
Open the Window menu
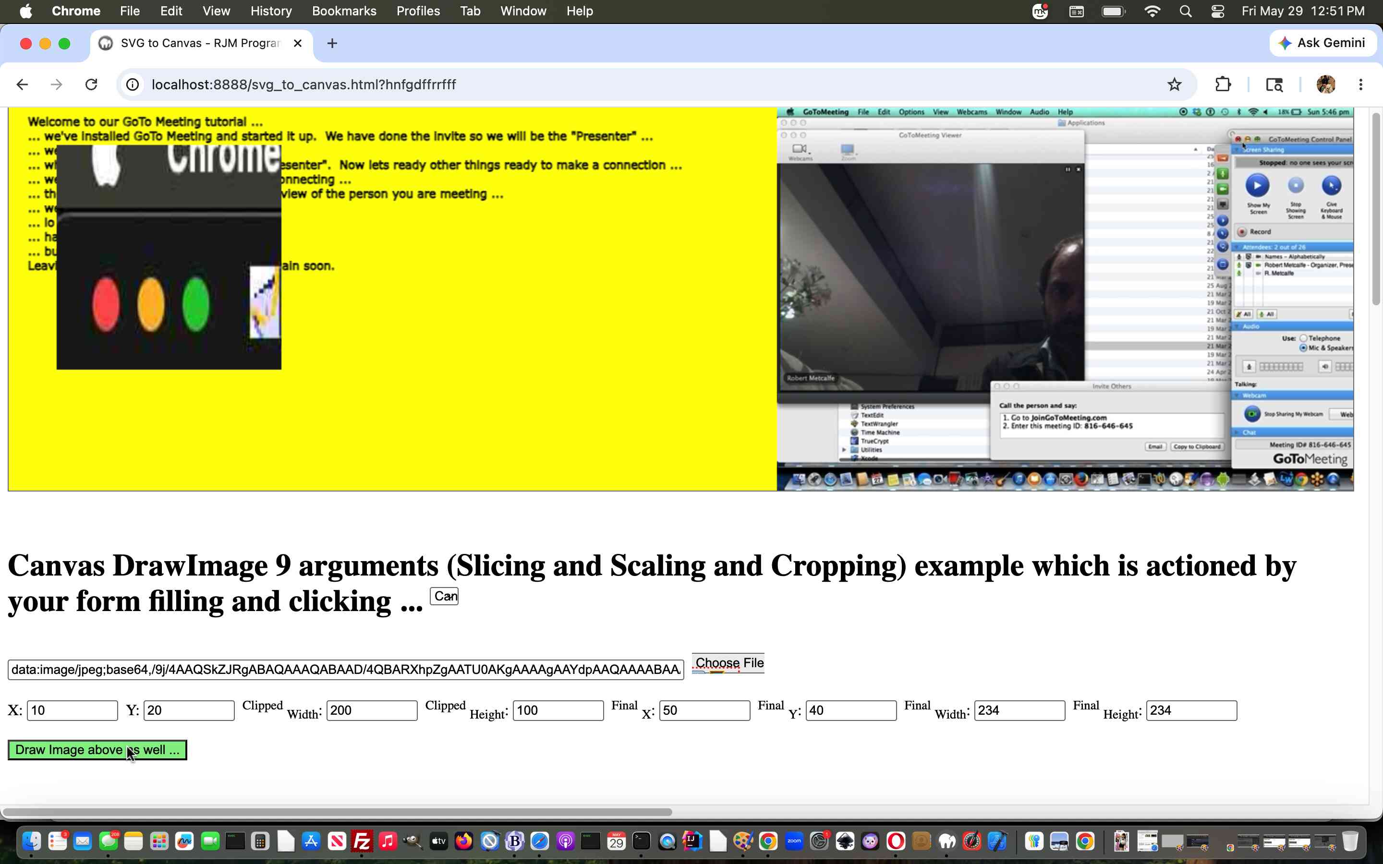pos(523,11)
